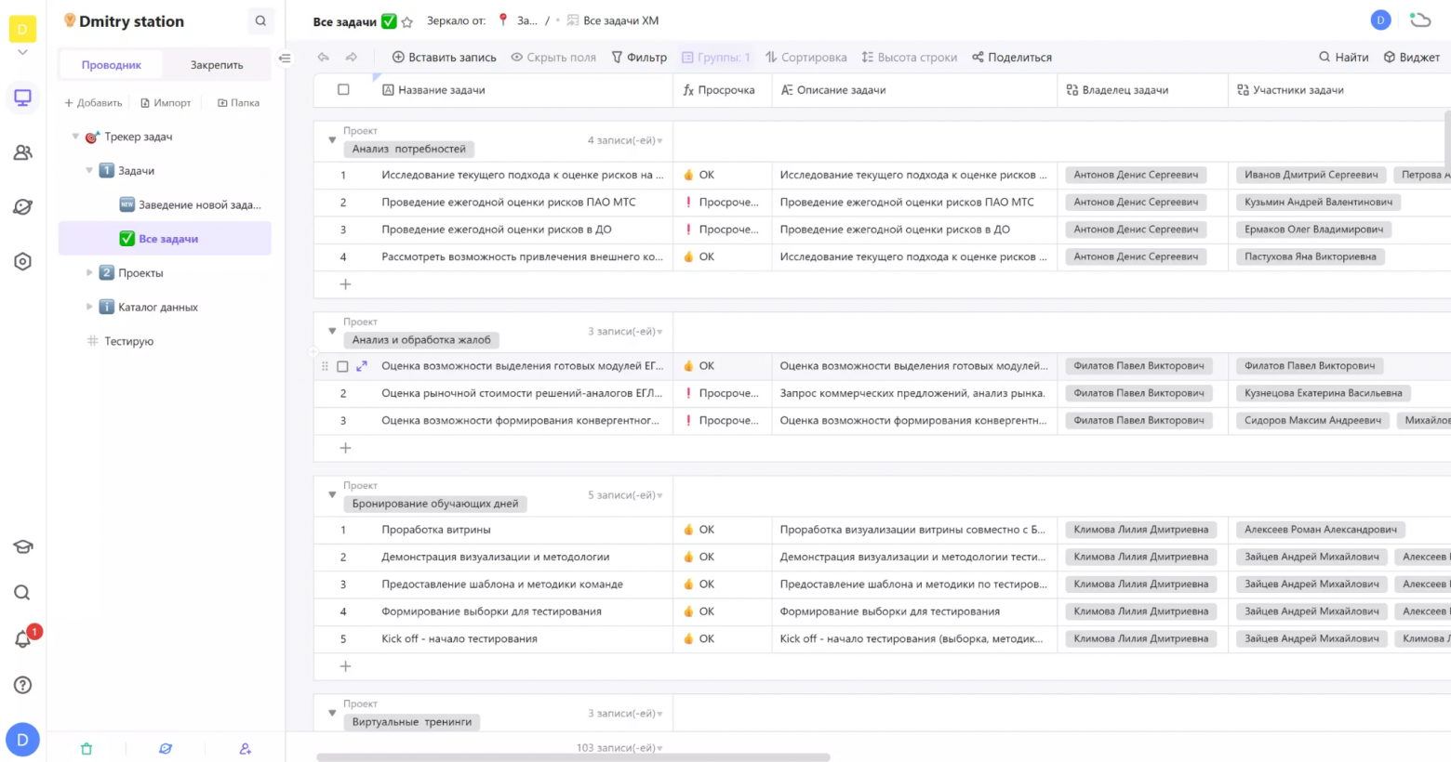Collapse the side panel with toggle icon
The width and height of the screenshot is (1451, 762).
click(x=285, y=58)
